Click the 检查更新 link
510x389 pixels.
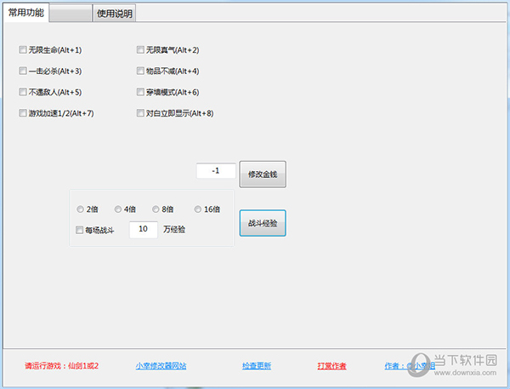click(256, 366)
